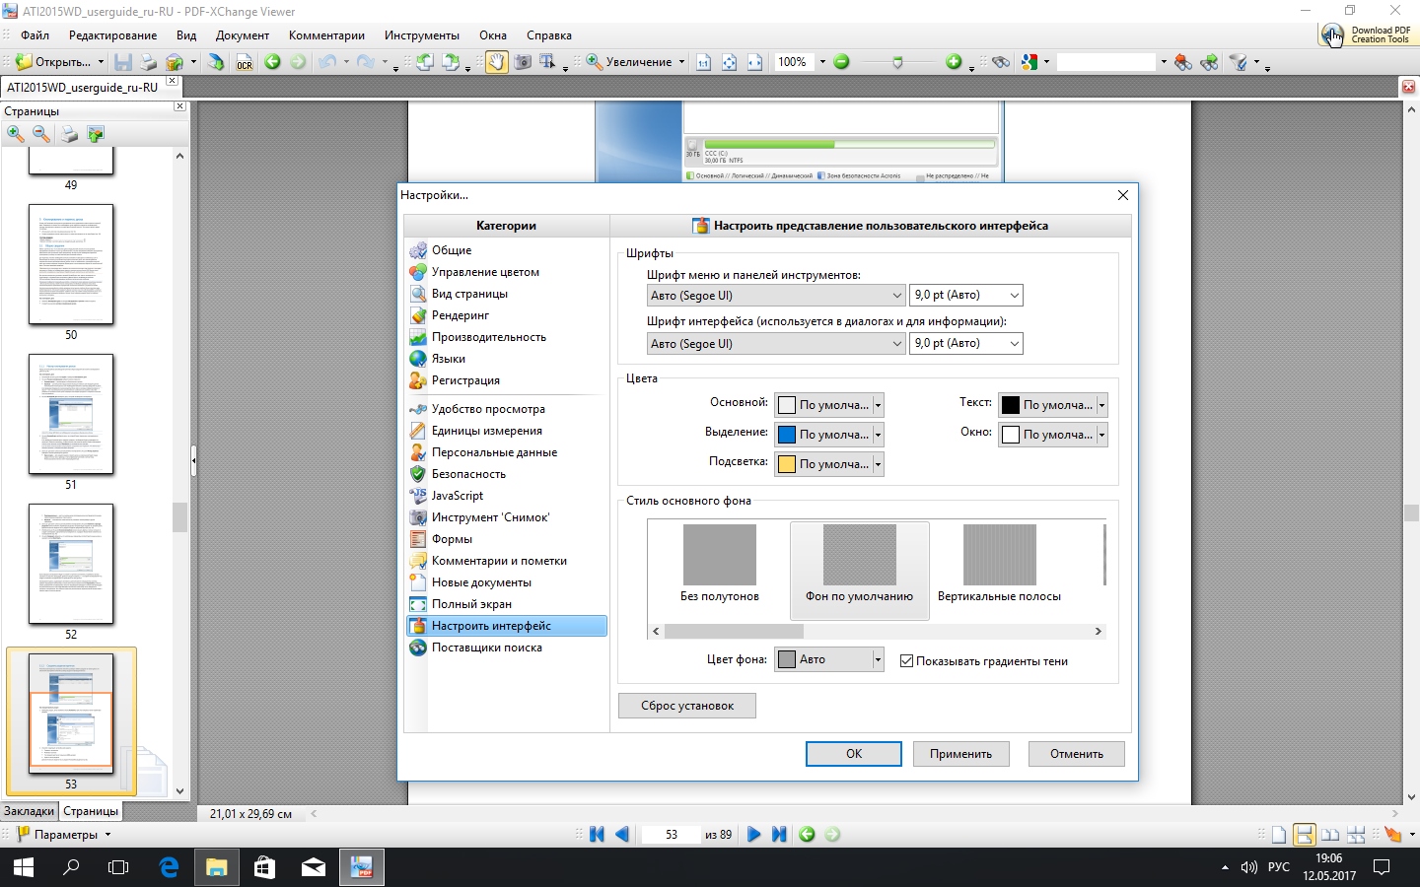Image resolution: width=1420 pixels, height=887 pixels.
Task: Open the 100% zoom level dropdown
Action: [822, 62]
